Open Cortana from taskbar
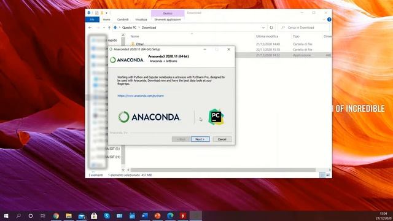This screenshot has height=221, width=393. point(31,215)
